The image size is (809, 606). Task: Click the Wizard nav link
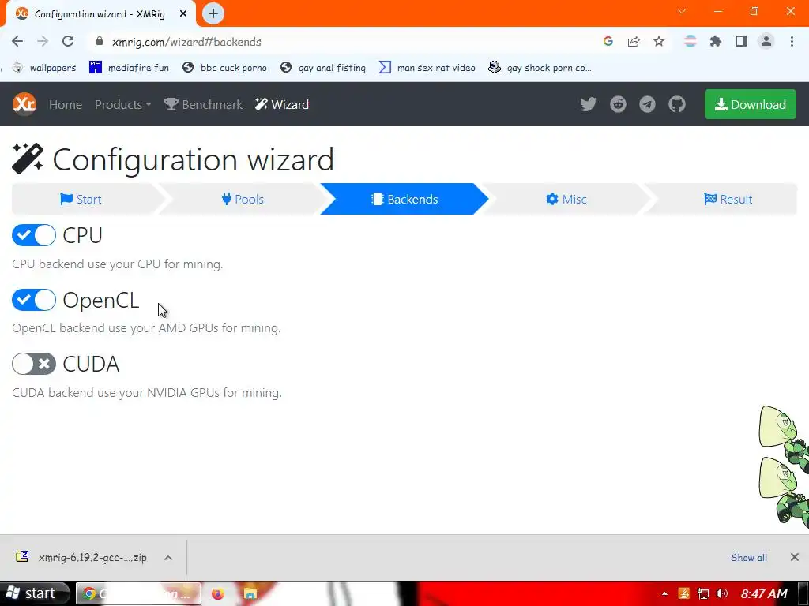point(282,105)
